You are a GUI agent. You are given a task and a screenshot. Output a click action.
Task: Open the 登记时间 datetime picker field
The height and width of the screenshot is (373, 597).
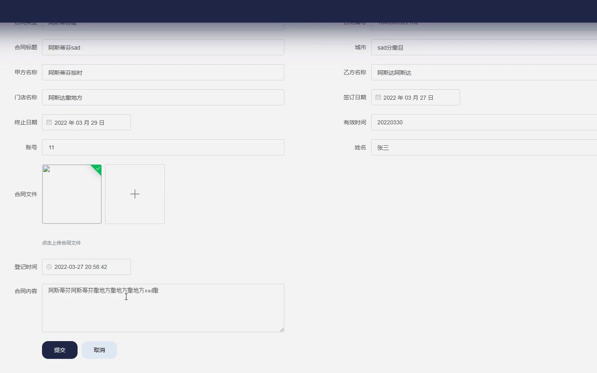pyautogui.click(x=86, y=267)
